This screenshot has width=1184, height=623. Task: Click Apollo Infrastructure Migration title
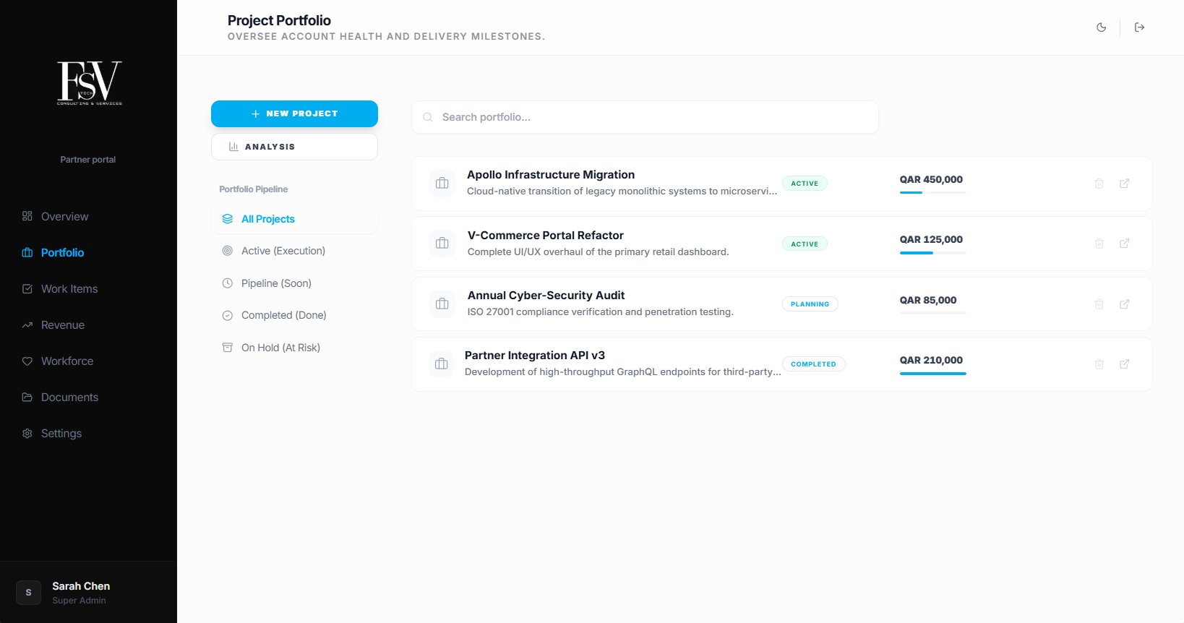[x=551, y=175]
